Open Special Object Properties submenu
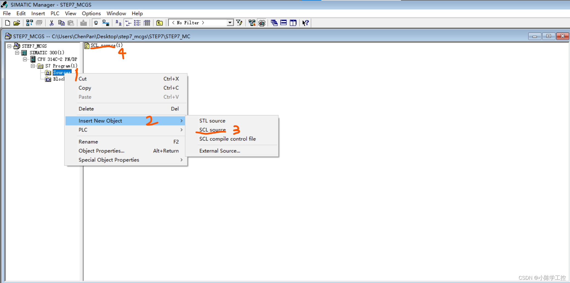Screen dimensions: 570x283 click(x=126, y=160)
